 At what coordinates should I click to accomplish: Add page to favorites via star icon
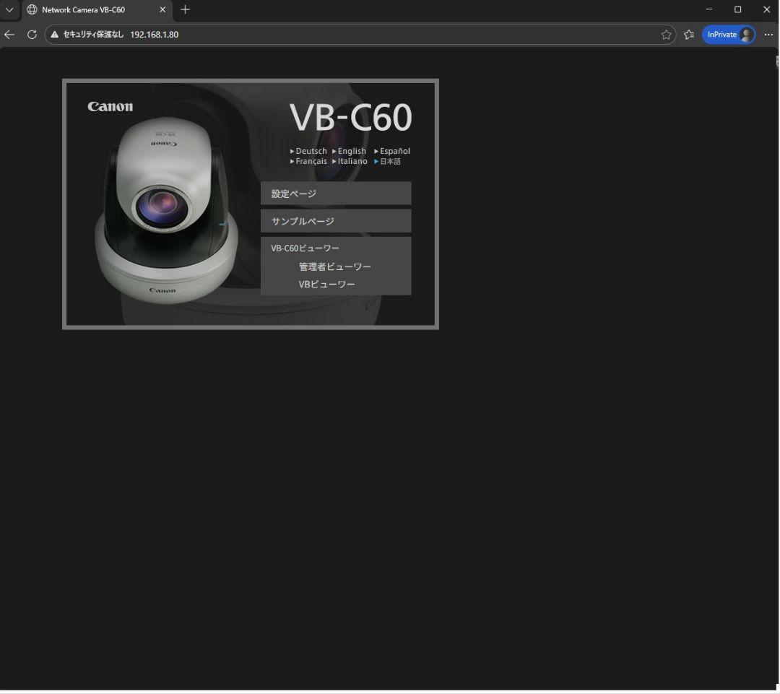click(665, 34)
